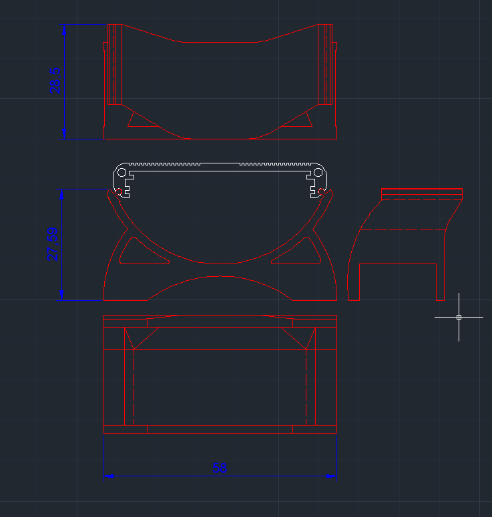
Task: Click the upper arrowhead of the 28.5 dimension
Action: point(64,29)
